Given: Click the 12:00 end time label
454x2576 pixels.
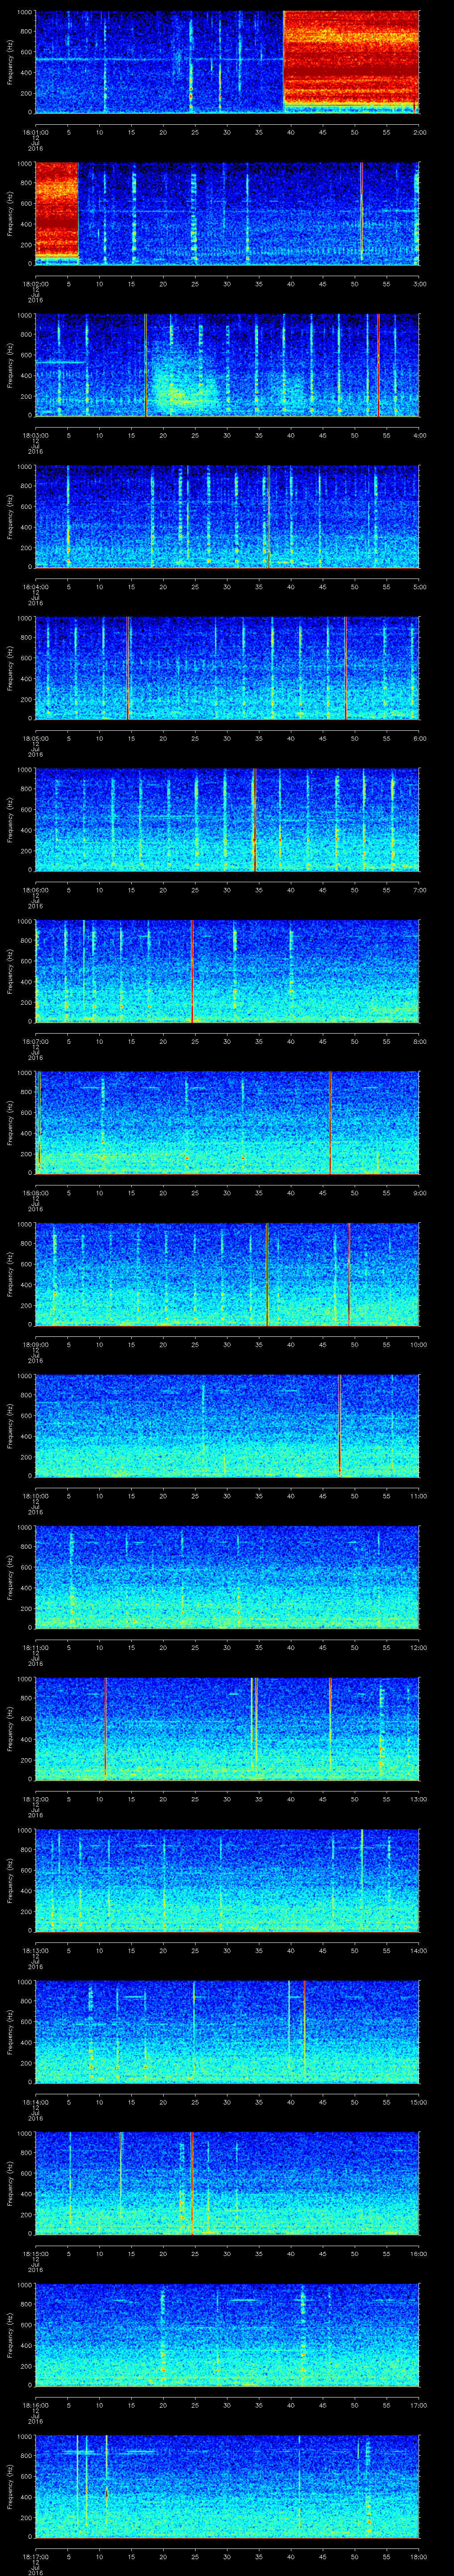Looking at the screenshot, I should click(419, 1647).
